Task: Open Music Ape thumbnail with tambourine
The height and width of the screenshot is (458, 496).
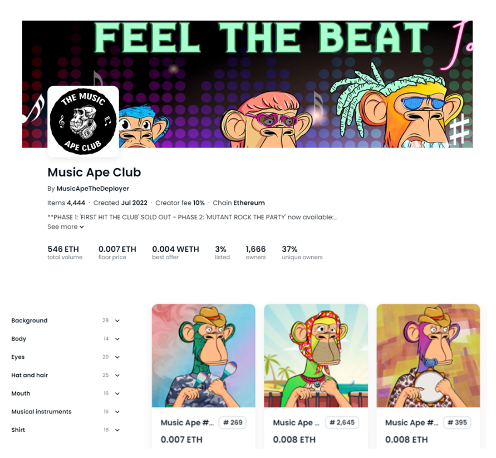Action: click(x=428, y=356)
